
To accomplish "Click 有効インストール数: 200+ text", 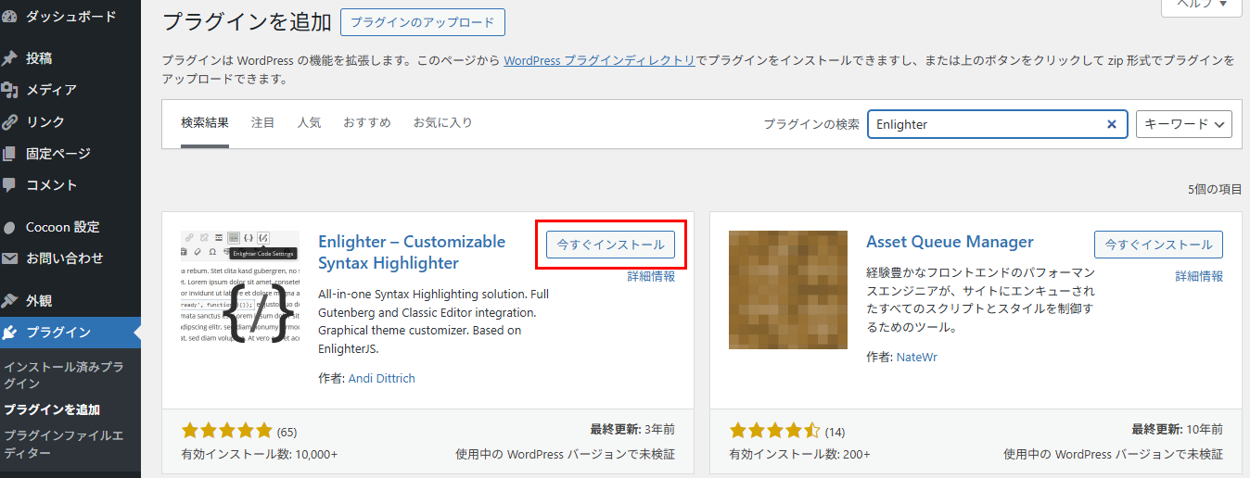I will tap(800, 455).
